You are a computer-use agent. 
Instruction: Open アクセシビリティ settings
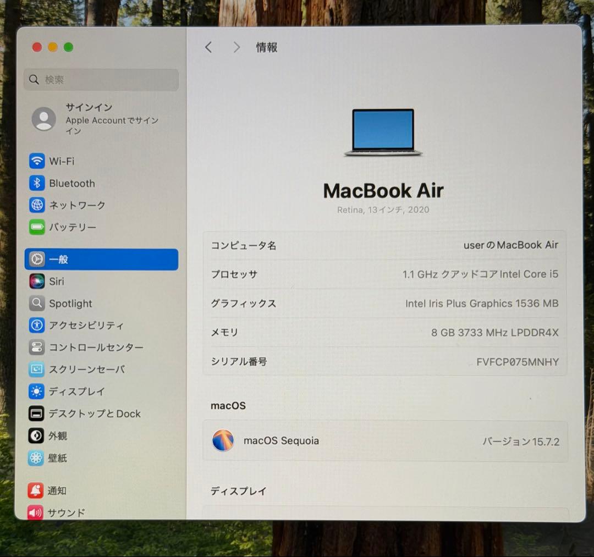(71, 326)
